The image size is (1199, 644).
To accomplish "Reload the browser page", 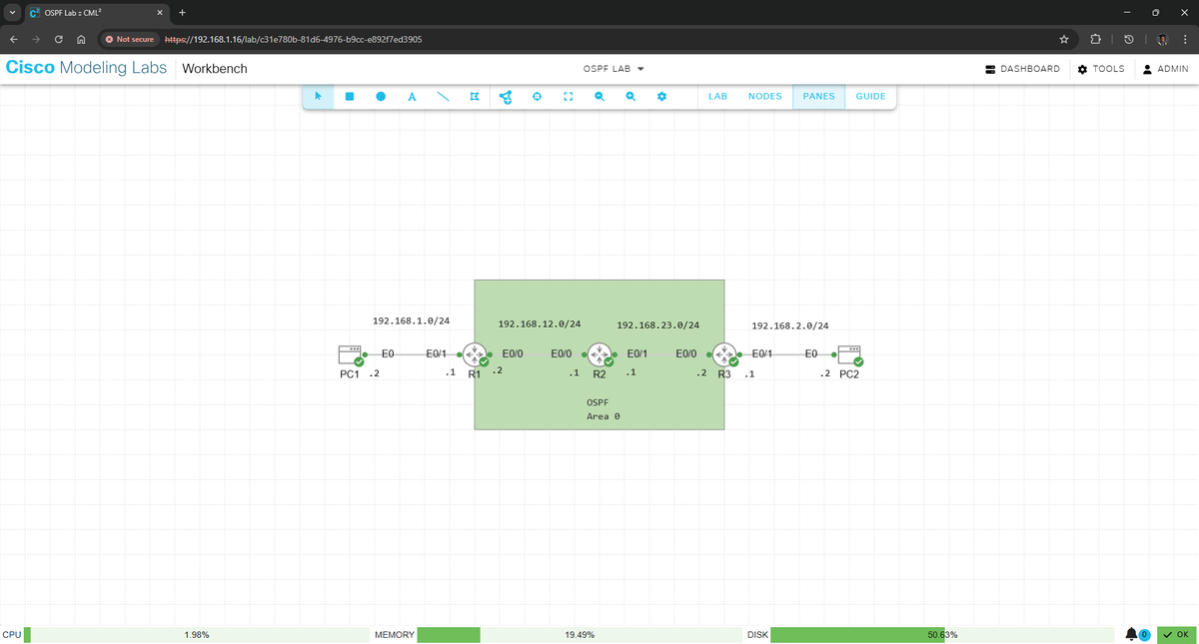I will click(59, 39).
